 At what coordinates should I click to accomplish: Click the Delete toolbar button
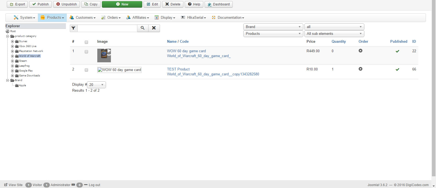[173, 4]
